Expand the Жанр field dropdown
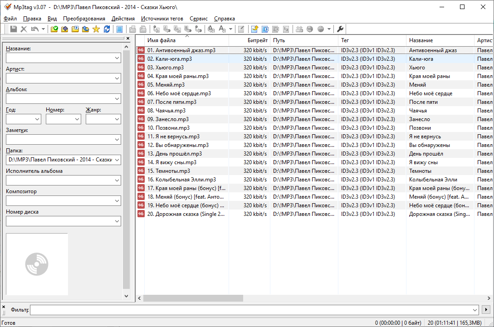This screenshot has width=494, height=327. tap(117, 119)
